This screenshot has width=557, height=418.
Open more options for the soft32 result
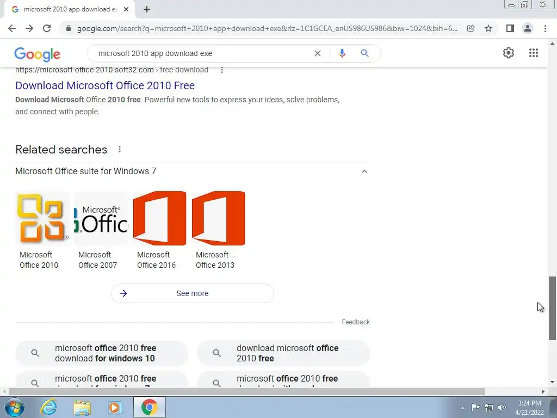[222, 70]
